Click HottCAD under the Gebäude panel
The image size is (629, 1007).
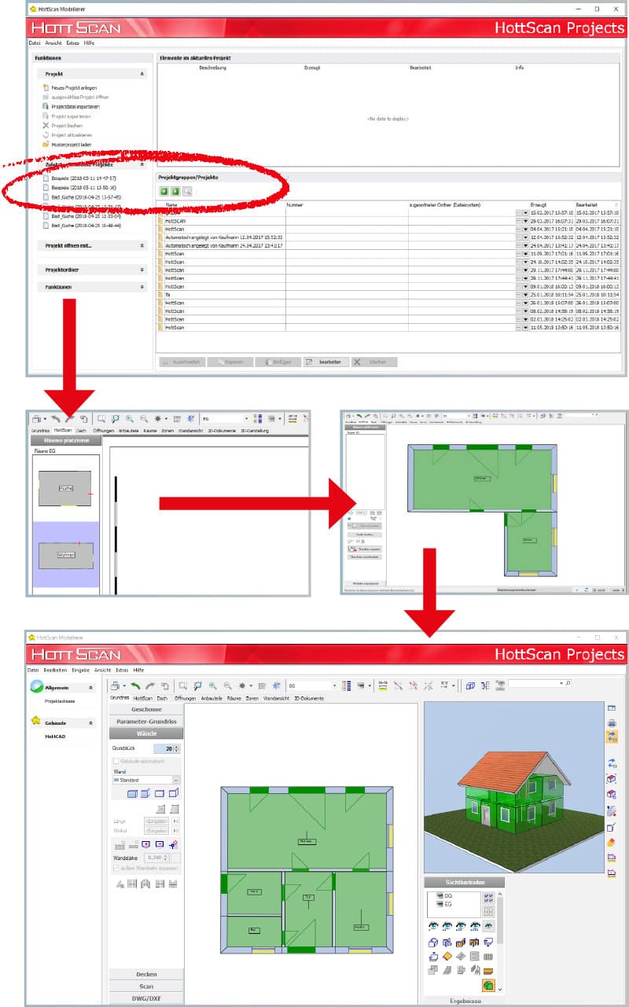pyautogui.click(x=55, y=737)
